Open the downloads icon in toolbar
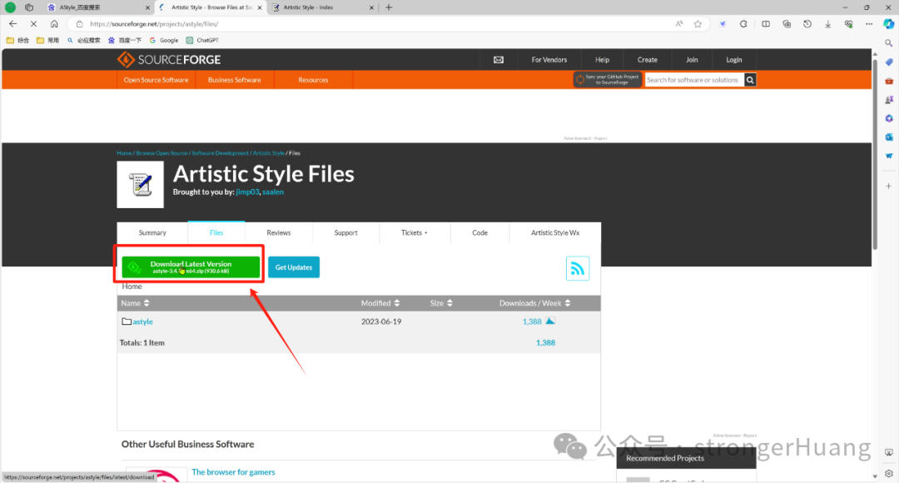This screenshot has height=483, width=899. (828, 23)
